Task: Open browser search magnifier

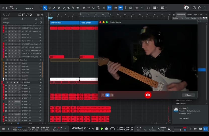Action: [x=201, y=15]
